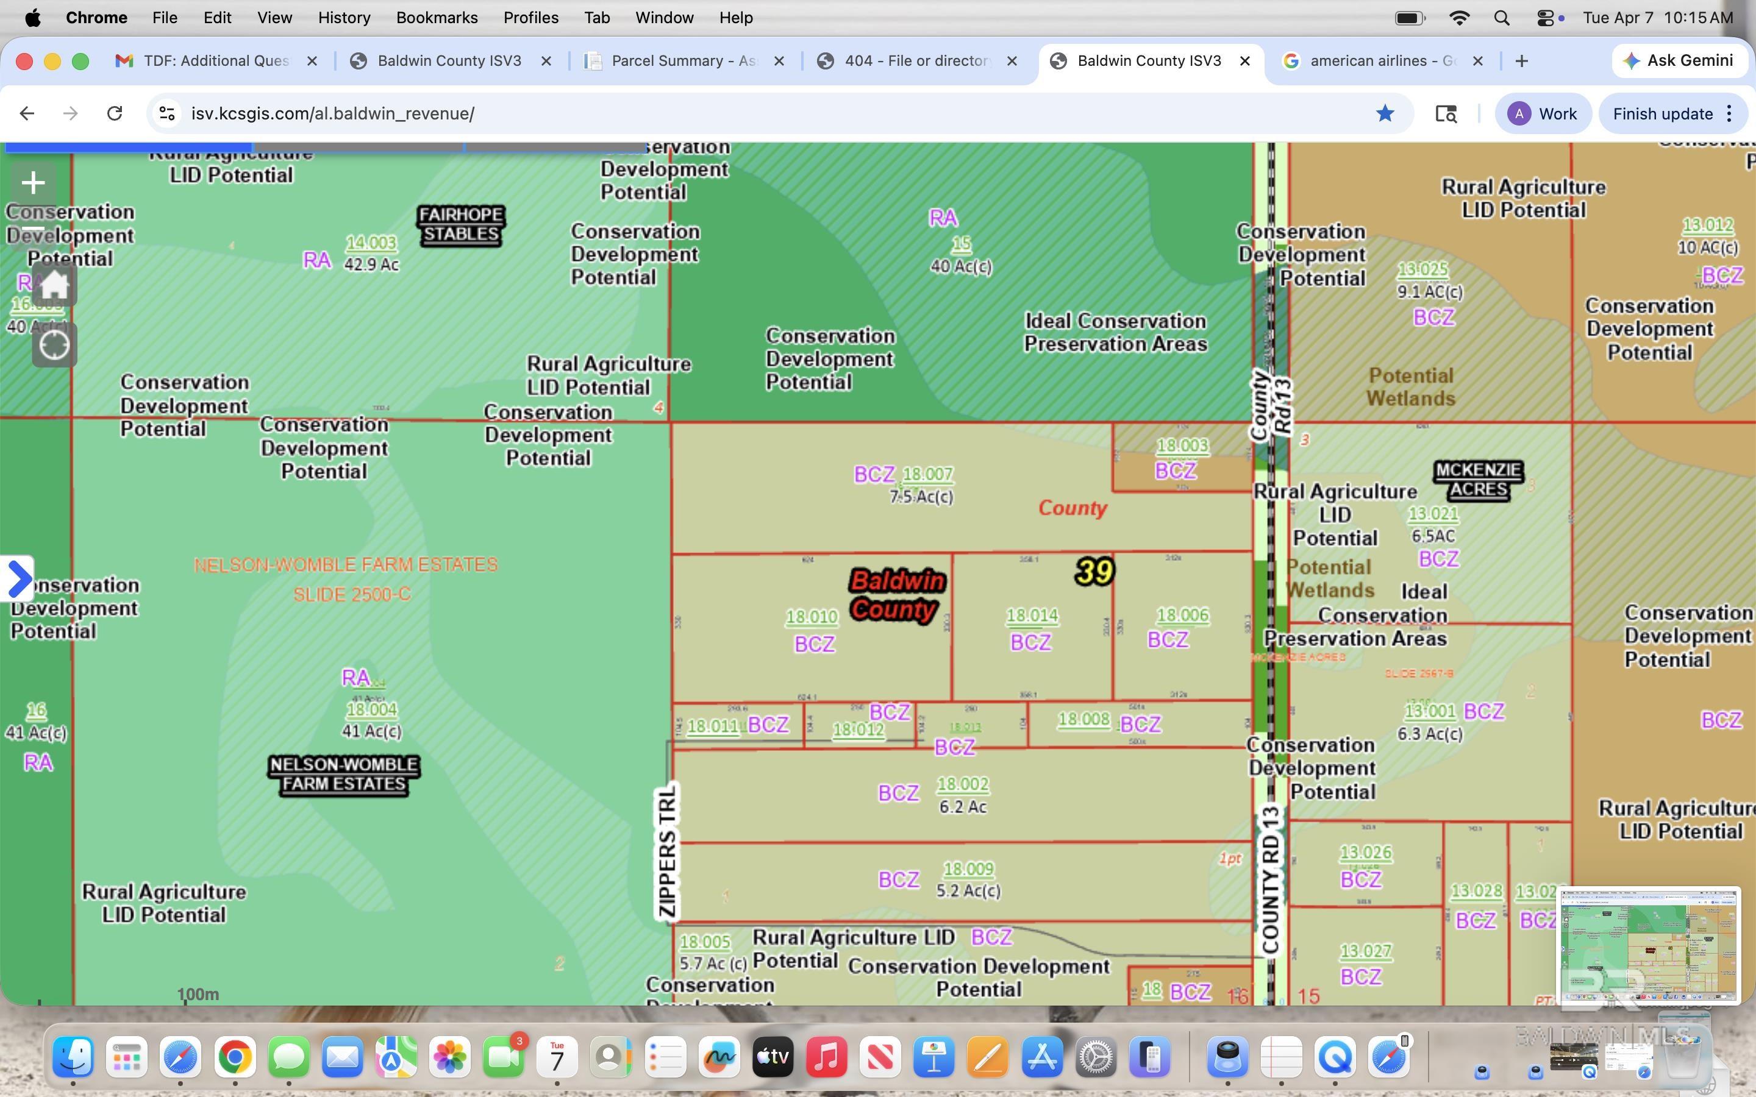Reload the Baldwin County ISV3 page
1756x1097 pixels.
[114, 113]
